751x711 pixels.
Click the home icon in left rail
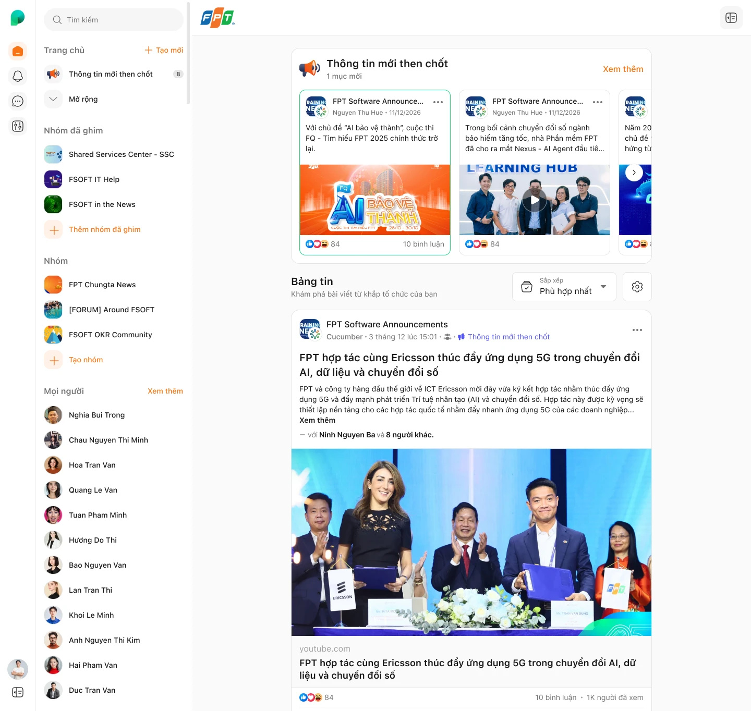18,51
